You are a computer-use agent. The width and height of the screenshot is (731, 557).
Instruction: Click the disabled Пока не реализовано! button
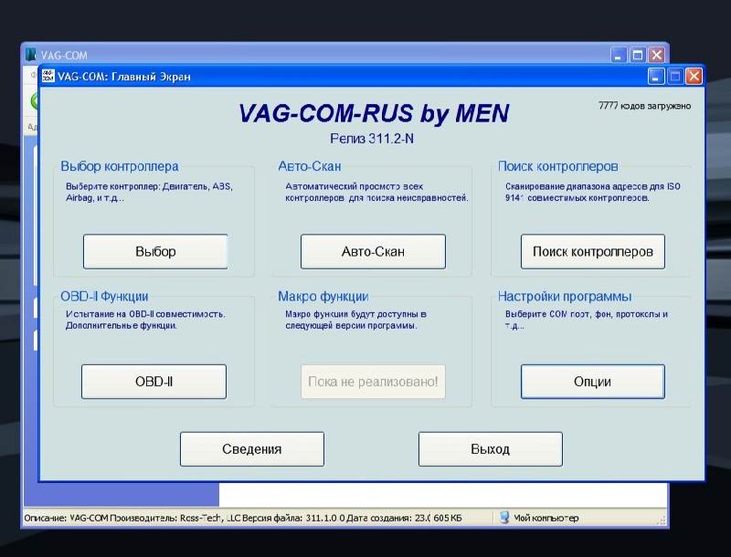373,382
